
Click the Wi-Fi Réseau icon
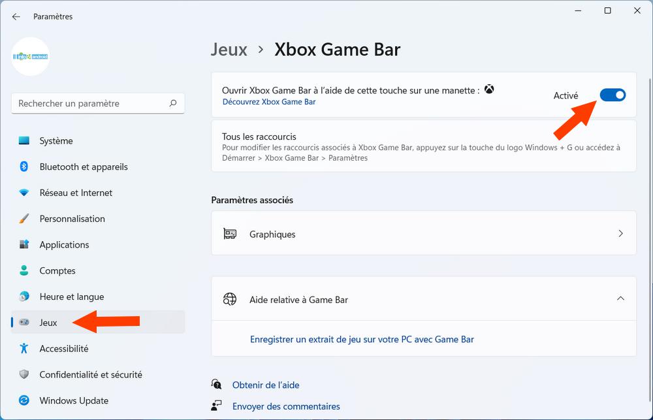[x=24, y=193]
